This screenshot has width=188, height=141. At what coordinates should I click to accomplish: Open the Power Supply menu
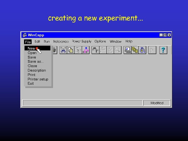click(x=82, y=42)
